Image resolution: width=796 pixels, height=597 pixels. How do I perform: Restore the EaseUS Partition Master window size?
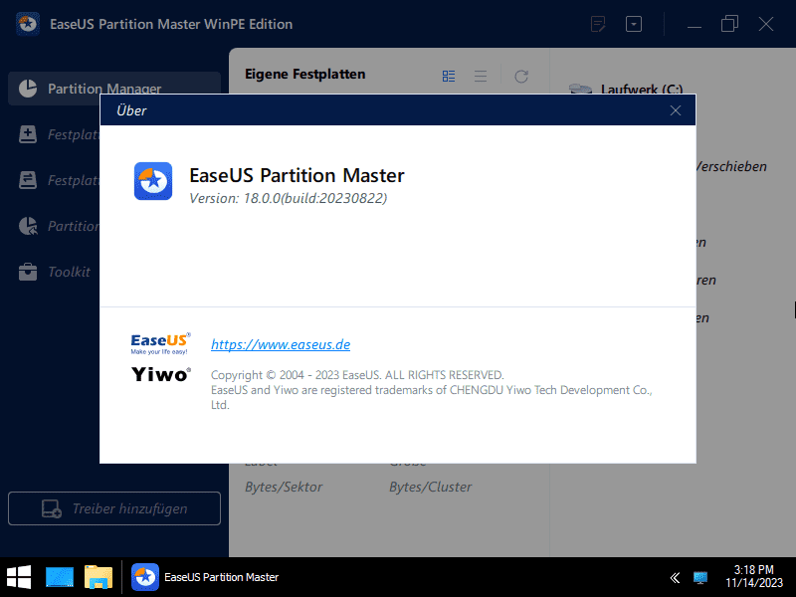coord(729,24)
